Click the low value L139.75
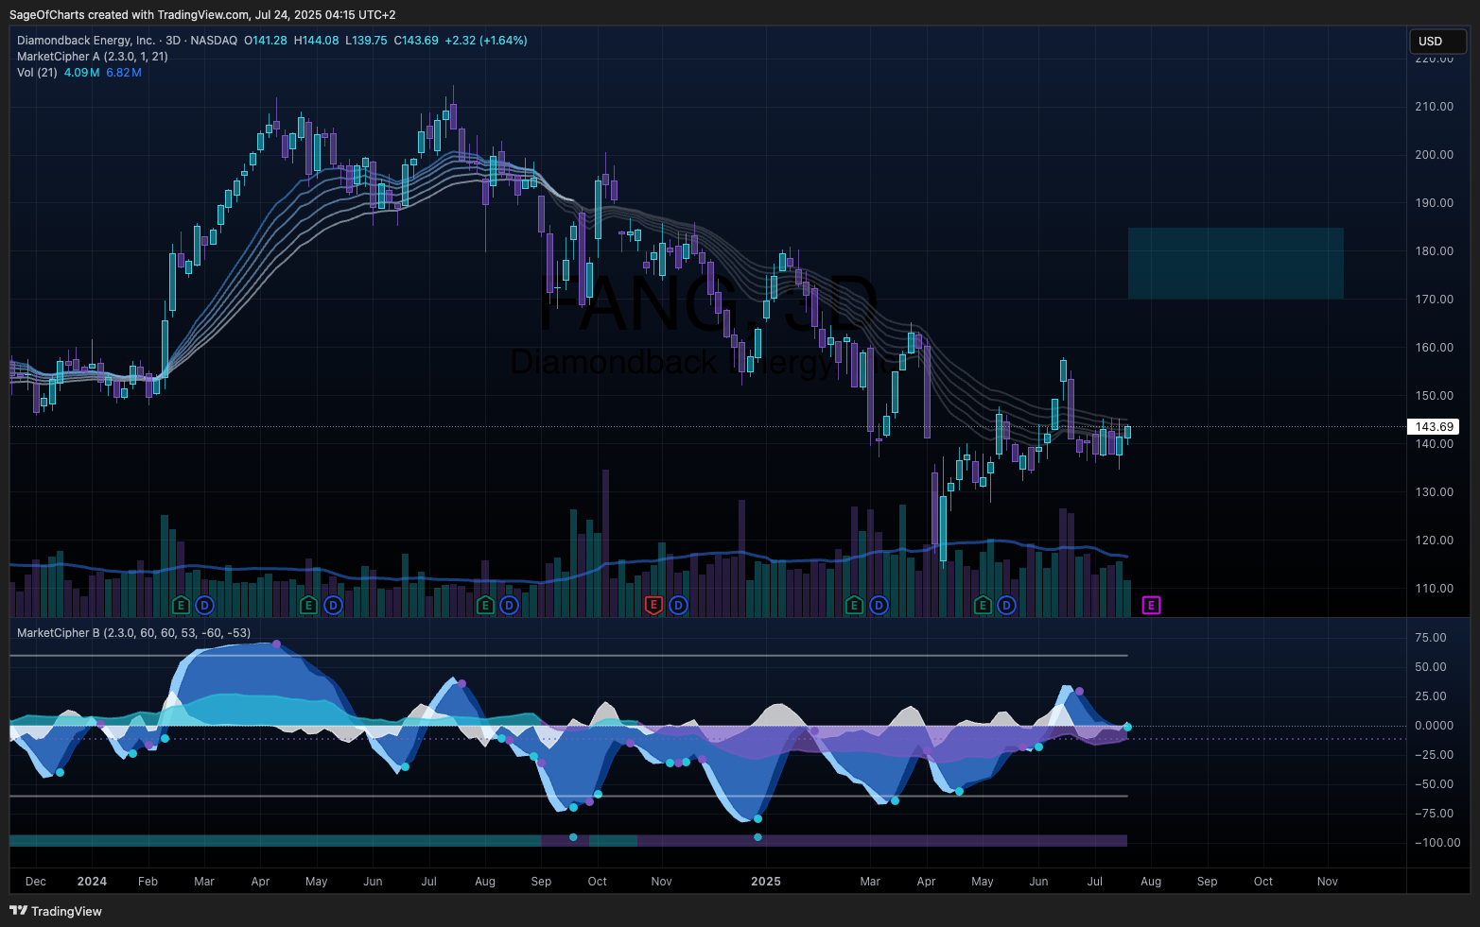 (x=366, y=41)
